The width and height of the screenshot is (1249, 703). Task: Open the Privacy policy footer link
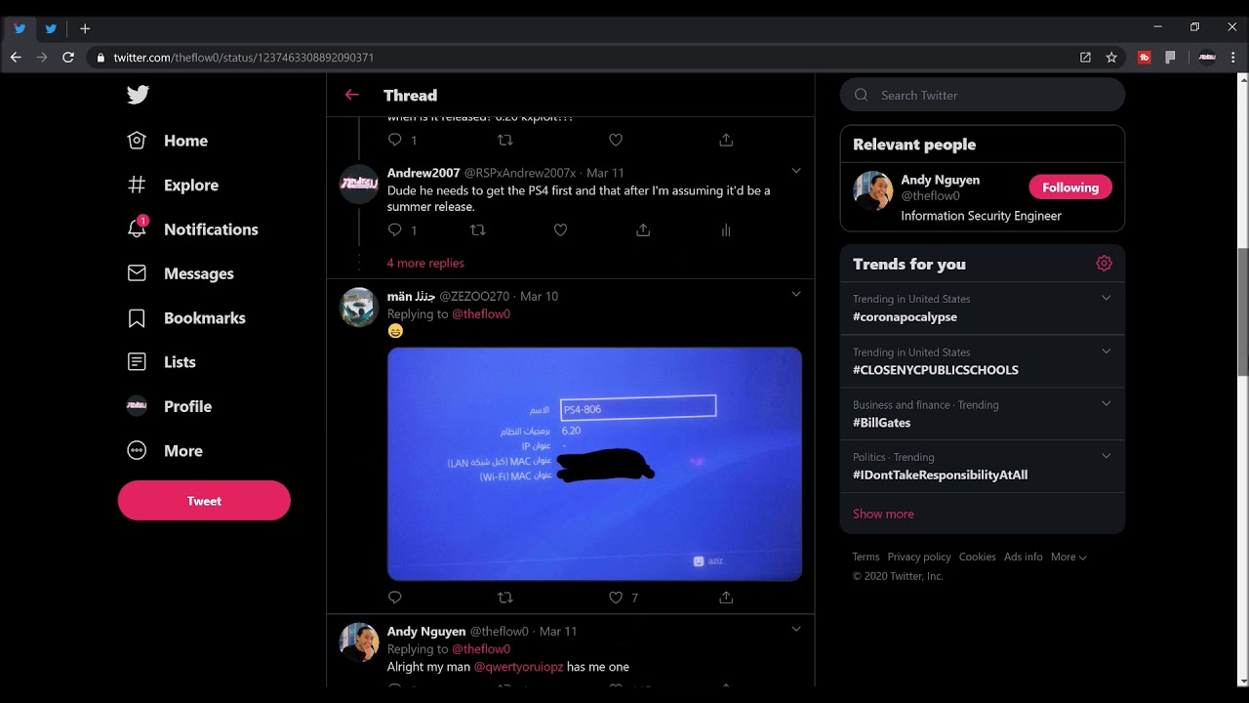919,557
